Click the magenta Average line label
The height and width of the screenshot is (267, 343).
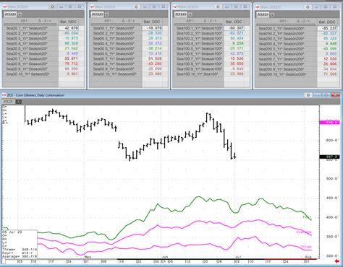[304, 232]
